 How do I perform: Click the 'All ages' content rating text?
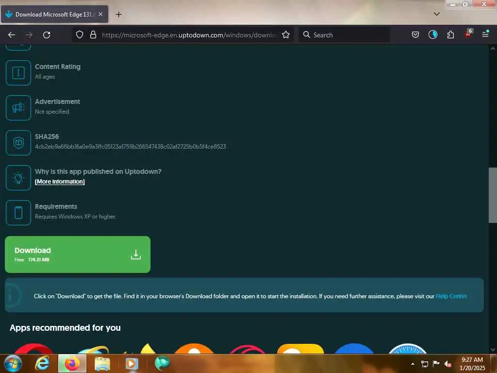pyautogui.click(x=45, y=77)
